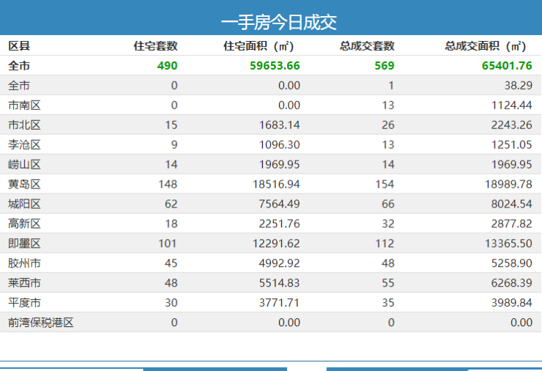This screenshot has height=371, width=542.
Task: Click the 胶州市 row label
Action: tap(24, 264)
